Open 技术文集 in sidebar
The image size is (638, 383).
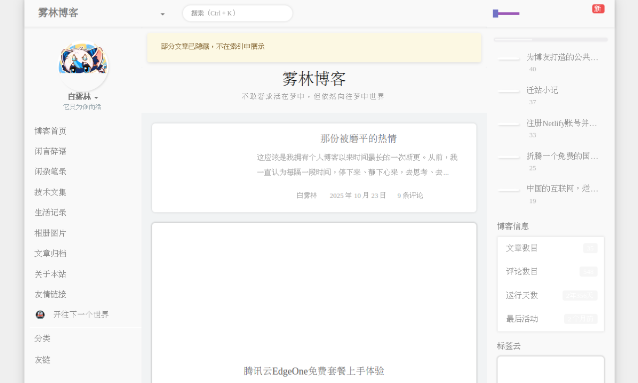pos(50,192)
